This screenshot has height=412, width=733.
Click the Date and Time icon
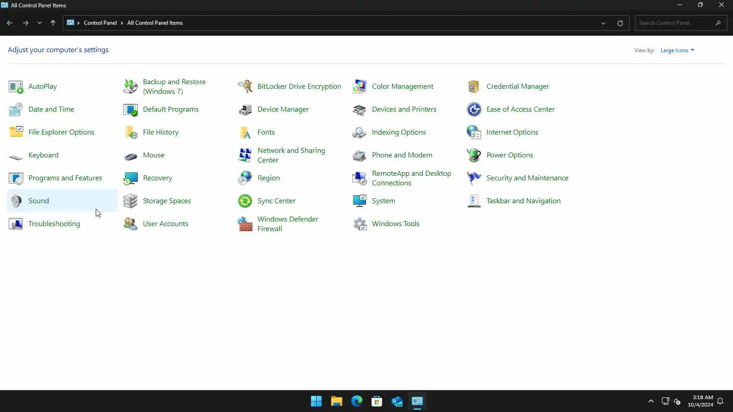point(16,109)
